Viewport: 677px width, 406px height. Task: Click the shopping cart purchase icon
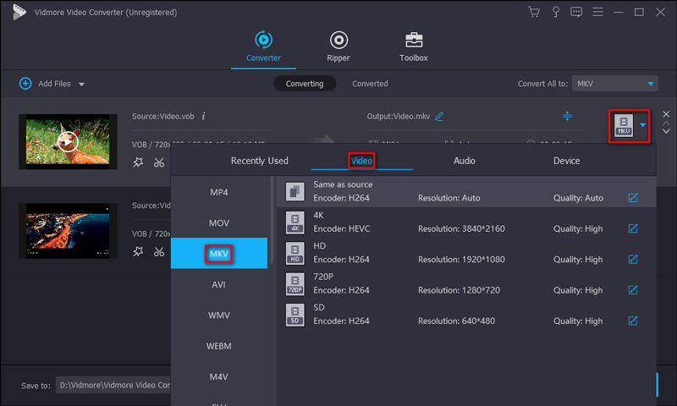click(534, 12)
